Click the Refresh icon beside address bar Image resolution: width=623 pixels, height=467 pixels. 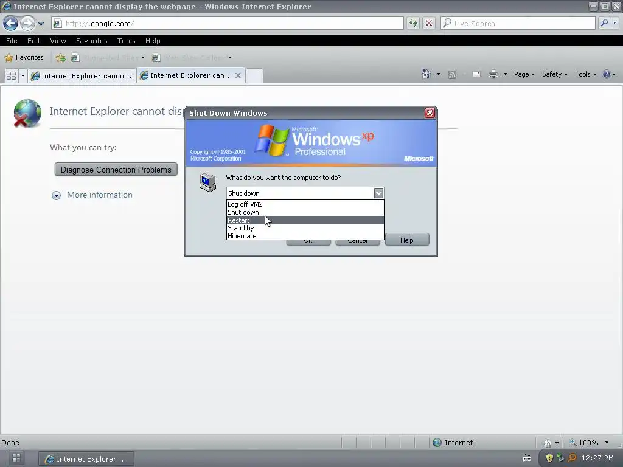[413, 24]
